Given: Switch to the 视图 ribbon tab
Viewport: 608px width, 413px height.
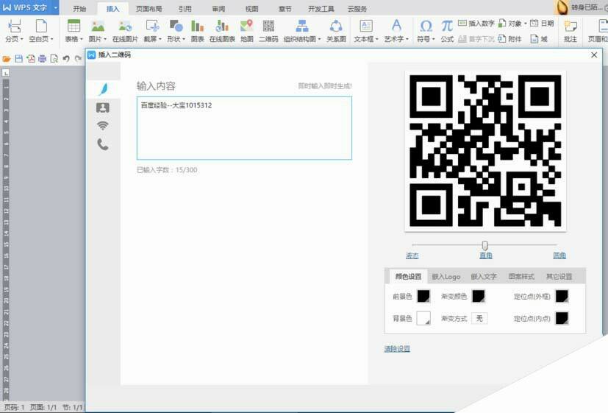Looking at the screenshot, I should pyautogui.click(x=251, y=9).
